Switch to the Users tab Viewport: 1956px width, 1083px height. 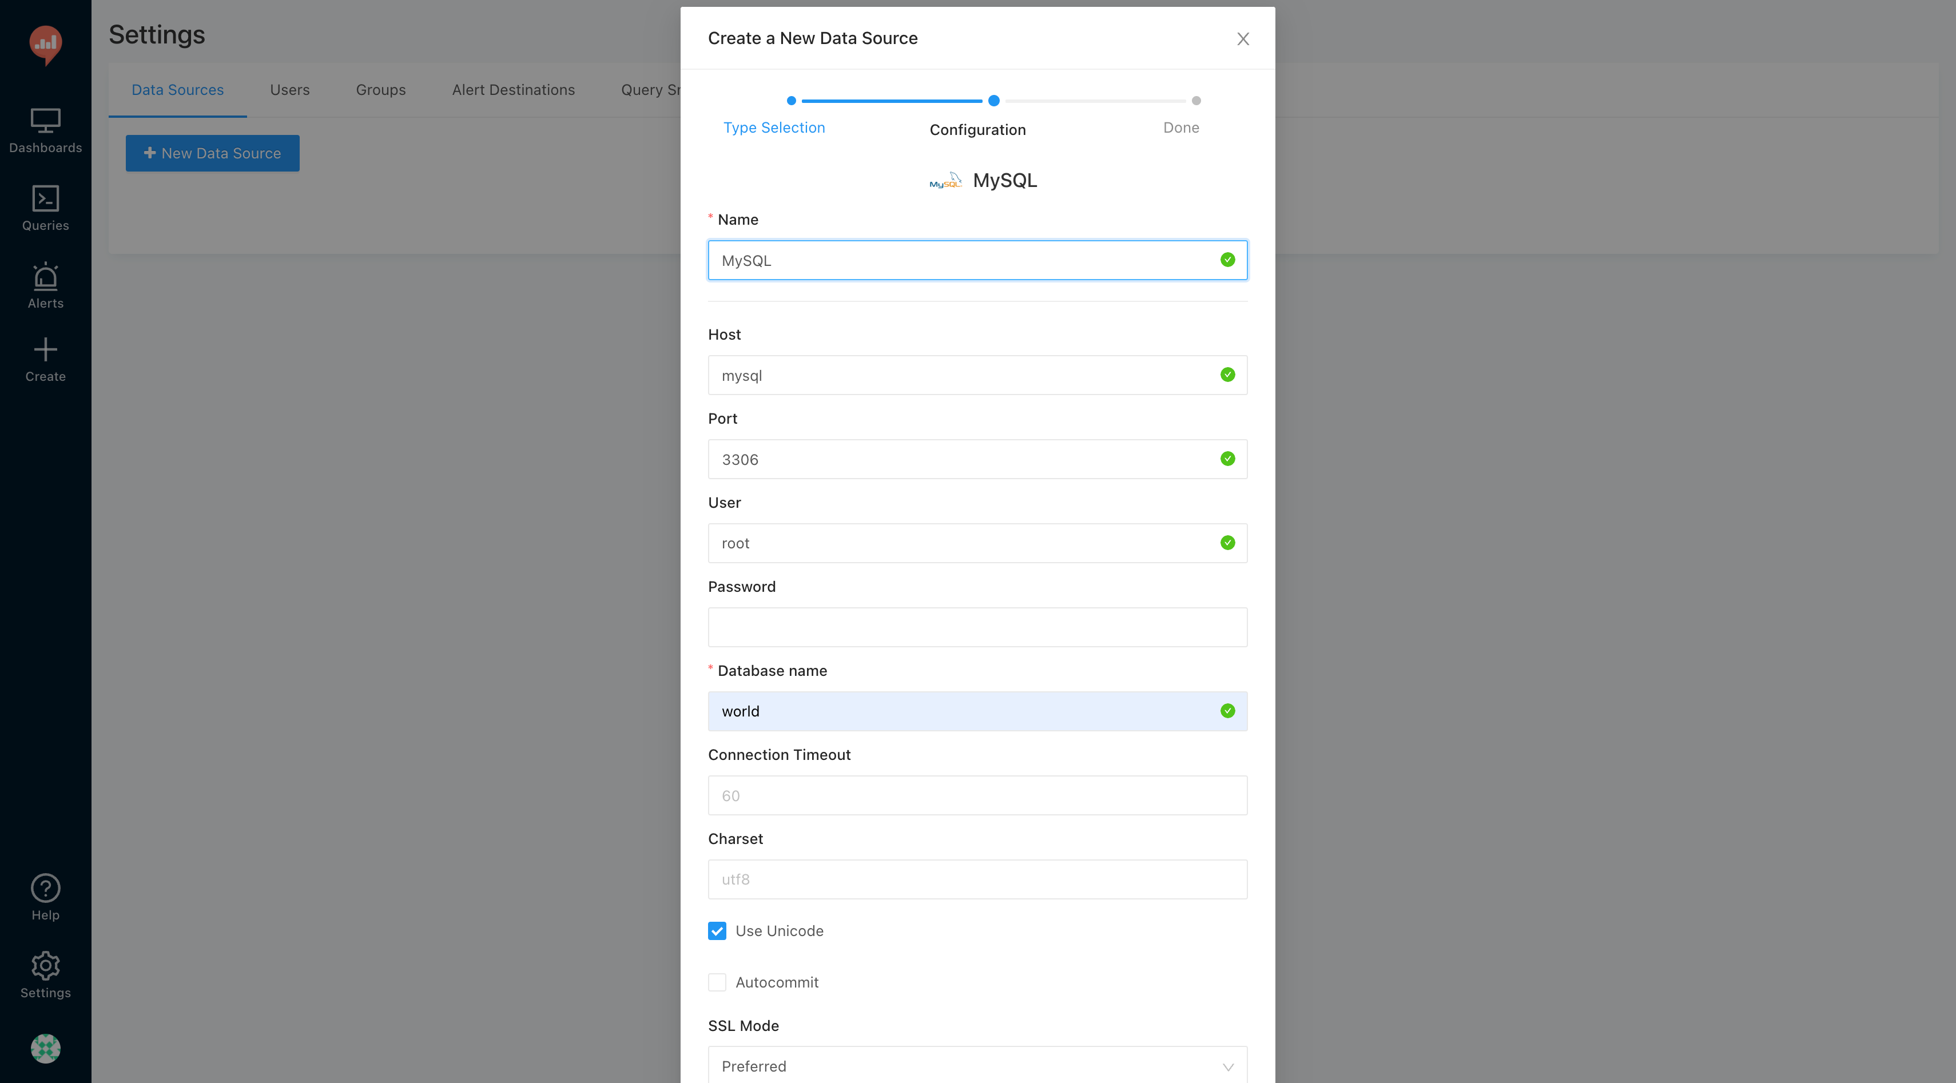pyautogui.click(x=289, y=90)
